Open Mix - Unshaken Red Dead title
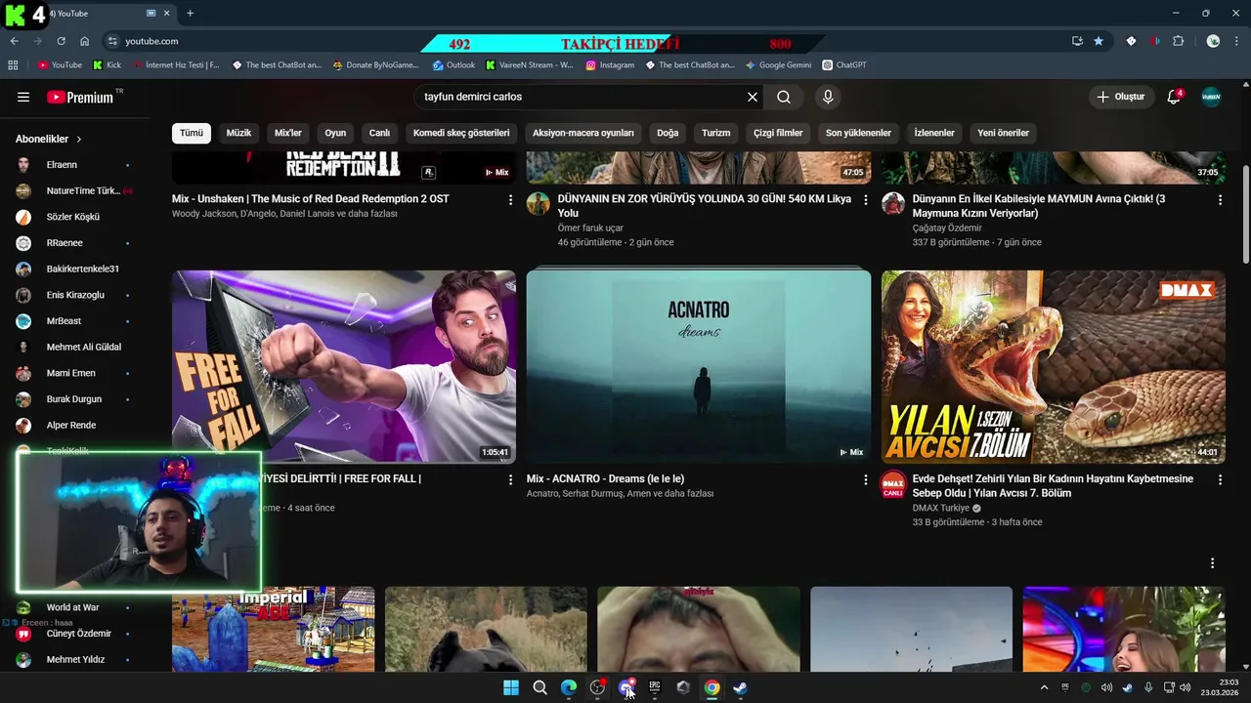This screenshot has width=1251, height=703. coord(311,199)
